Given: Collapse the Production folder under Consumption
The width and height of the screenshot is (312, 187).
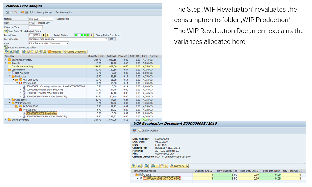Looking at the screenshot, I should 10,76.
